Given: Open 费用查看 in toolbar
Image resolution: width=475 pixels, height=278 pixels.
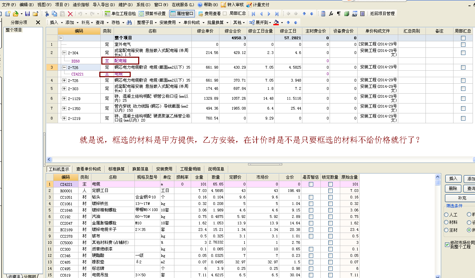Looking at the screenshot, I should tap(210, 14).
